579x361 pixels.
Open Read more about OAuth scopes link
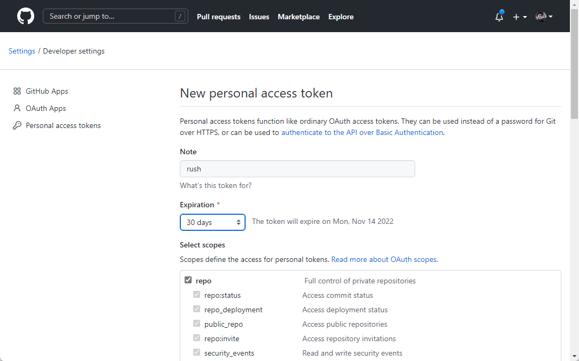coord(384,259)
